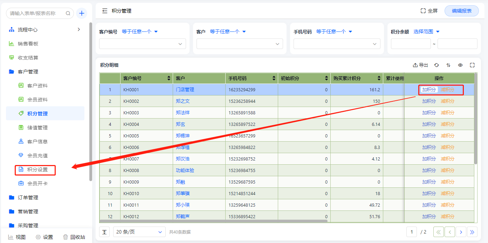Click 减积分 for customer KH0002

click(x=447, y=101)
